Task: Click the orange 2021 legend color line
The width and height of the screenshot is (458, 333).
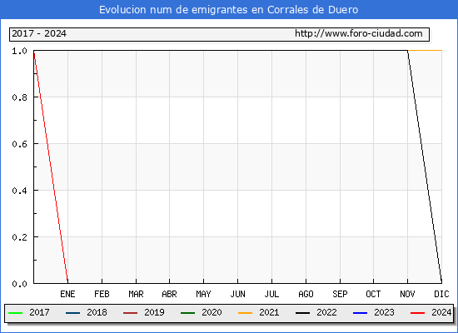Action: point(246,313)
